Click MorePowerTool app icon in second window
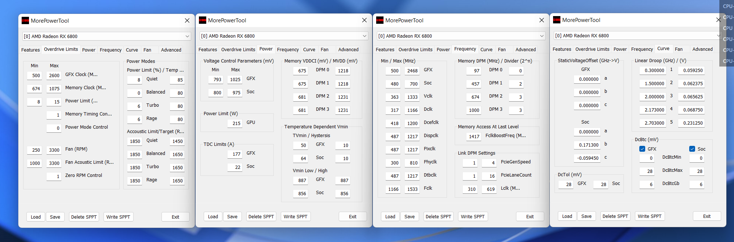This screenshot has height=242, width=734. click(x=203, y=20)
